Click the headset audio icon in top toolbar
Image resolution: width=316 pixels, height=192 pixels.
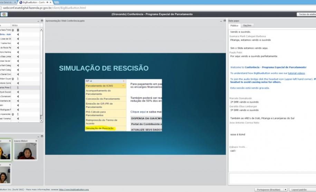click(4, 15)
